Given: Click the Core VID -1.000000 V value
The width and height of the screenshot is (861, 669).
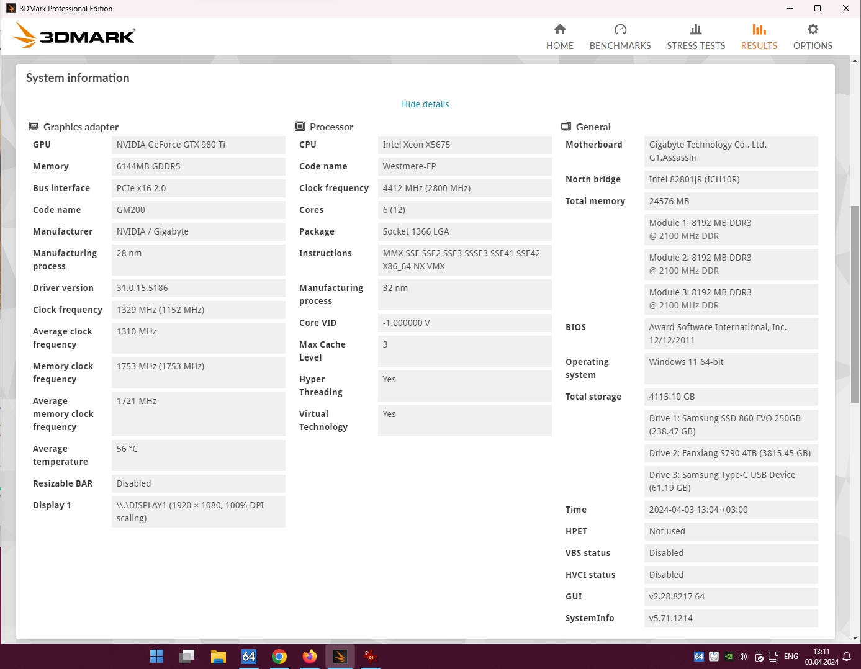Looking at the screenshot, I should click(465, 323).
